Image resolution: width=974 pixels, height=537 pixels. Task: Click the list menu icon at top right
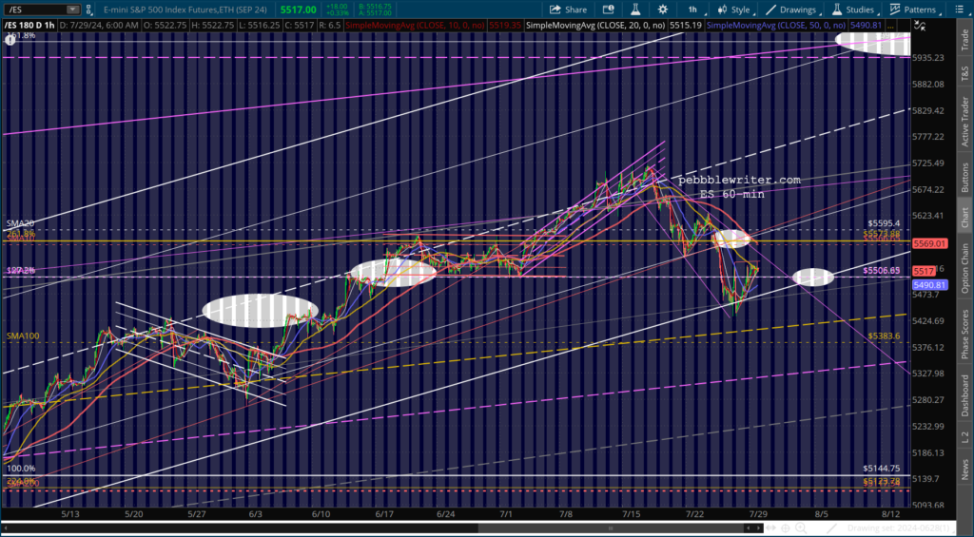[959, 10]
